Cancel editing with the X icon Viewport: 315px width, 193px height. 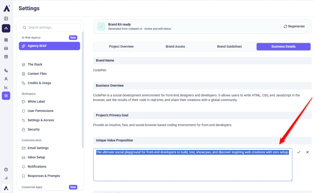[x=308, y=152]
